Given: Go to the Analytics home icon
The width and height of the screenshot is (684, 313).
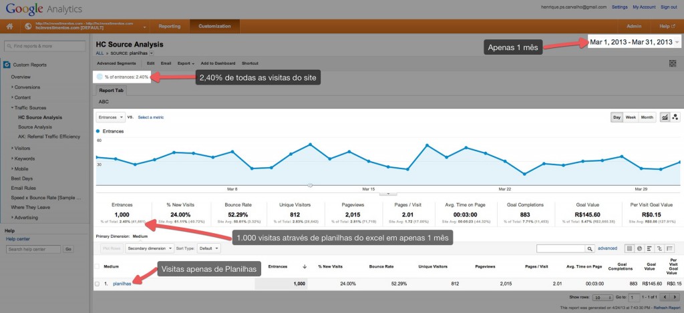Looking at the screenshot, I should pos(9,27).
